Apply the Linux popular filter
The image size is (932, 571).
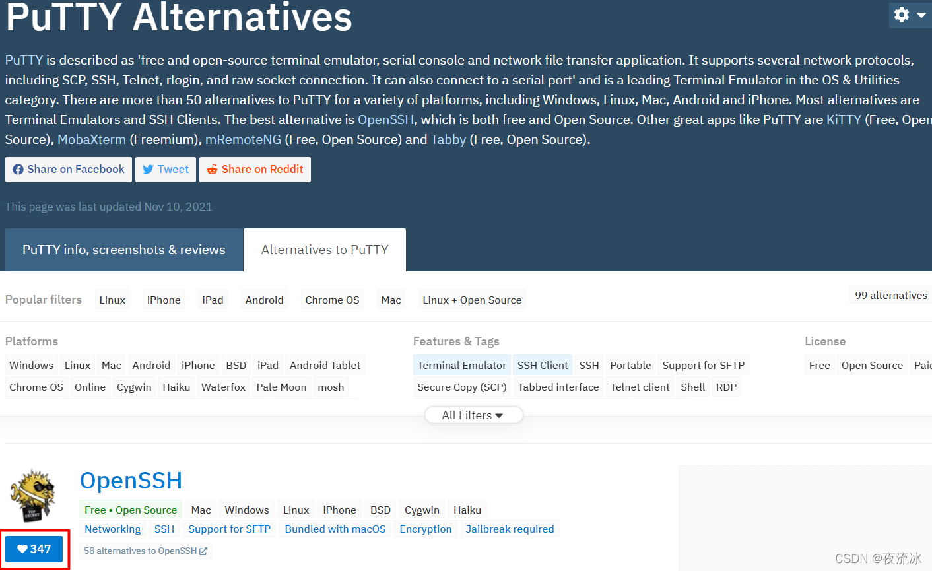[112, 300]
